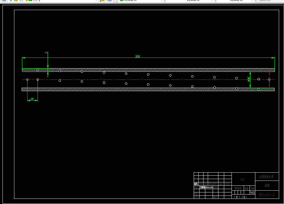This screenshot has width=284, height=204.
Task: Click the 批准 label in title block
Action: (x=215, y=197)
